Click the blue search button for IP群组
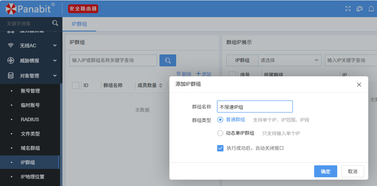Image resolution: width=377 pixels, height=186 pixels. coord(168,60)
